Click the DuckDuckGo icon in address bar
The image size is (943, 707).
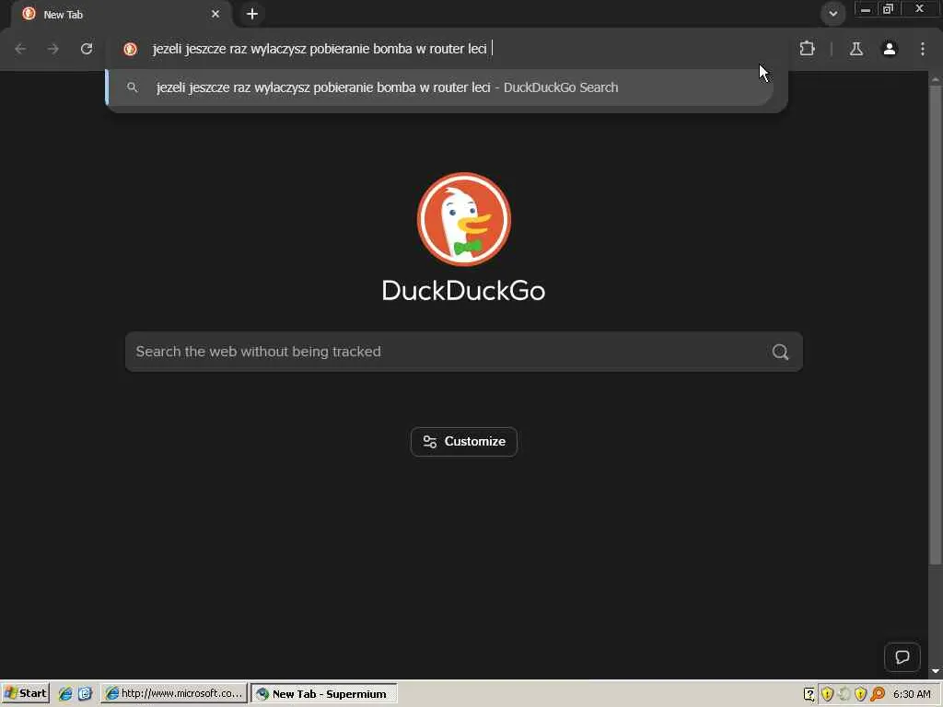pyautogui.click(x=130, y=49)
